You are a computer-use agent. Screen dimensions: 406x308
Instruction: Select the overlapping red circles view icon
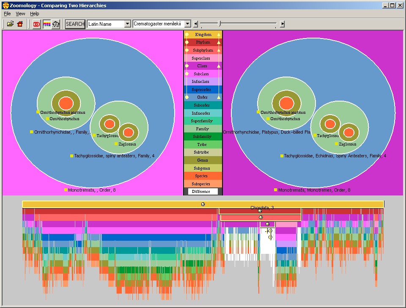tap(37, 24)
